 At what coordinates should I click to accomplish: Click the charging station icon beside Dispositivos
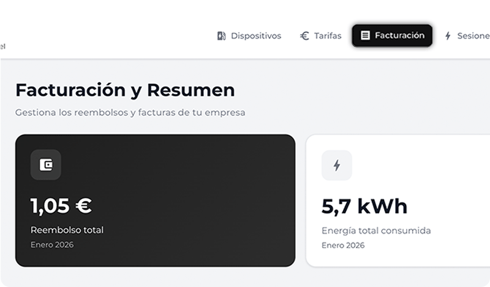tap(222, 36)
